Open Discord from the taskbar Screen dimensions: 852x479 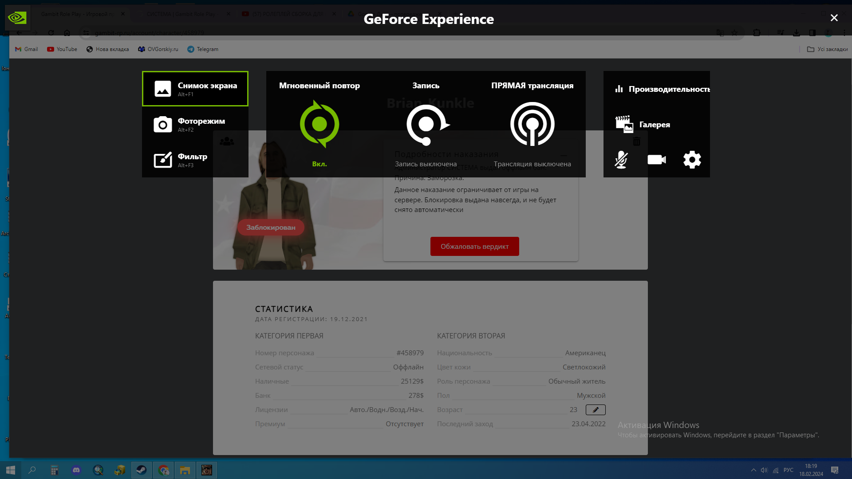pos(76,470)
